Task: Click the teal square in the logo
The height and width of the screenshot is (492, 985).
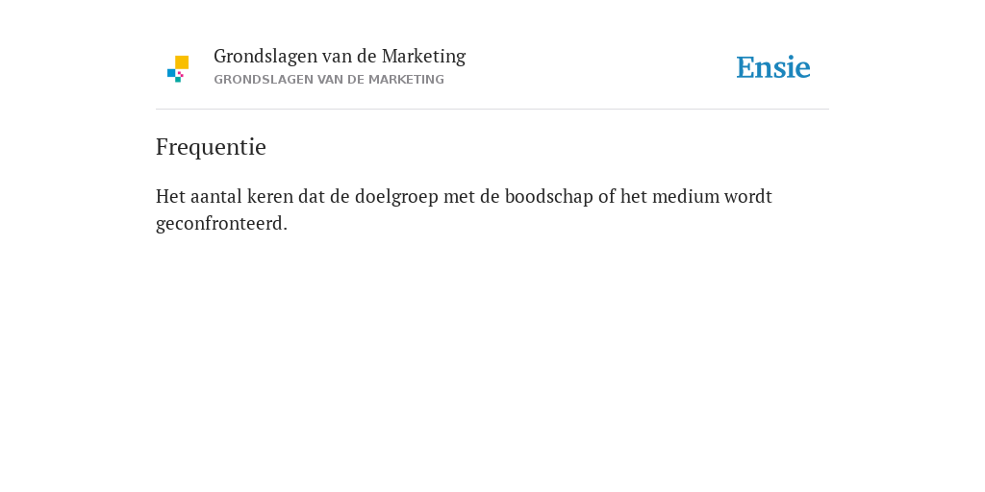Action: pos(178,80)
